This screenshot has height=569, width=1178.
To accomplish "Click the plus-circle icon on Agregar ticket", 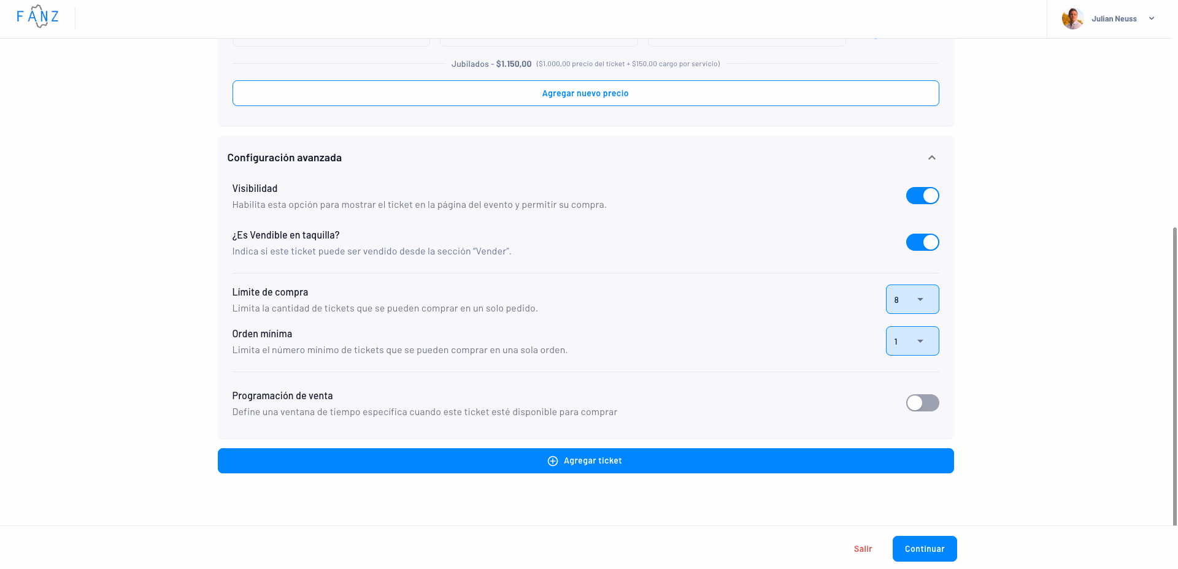I will 552,461.
